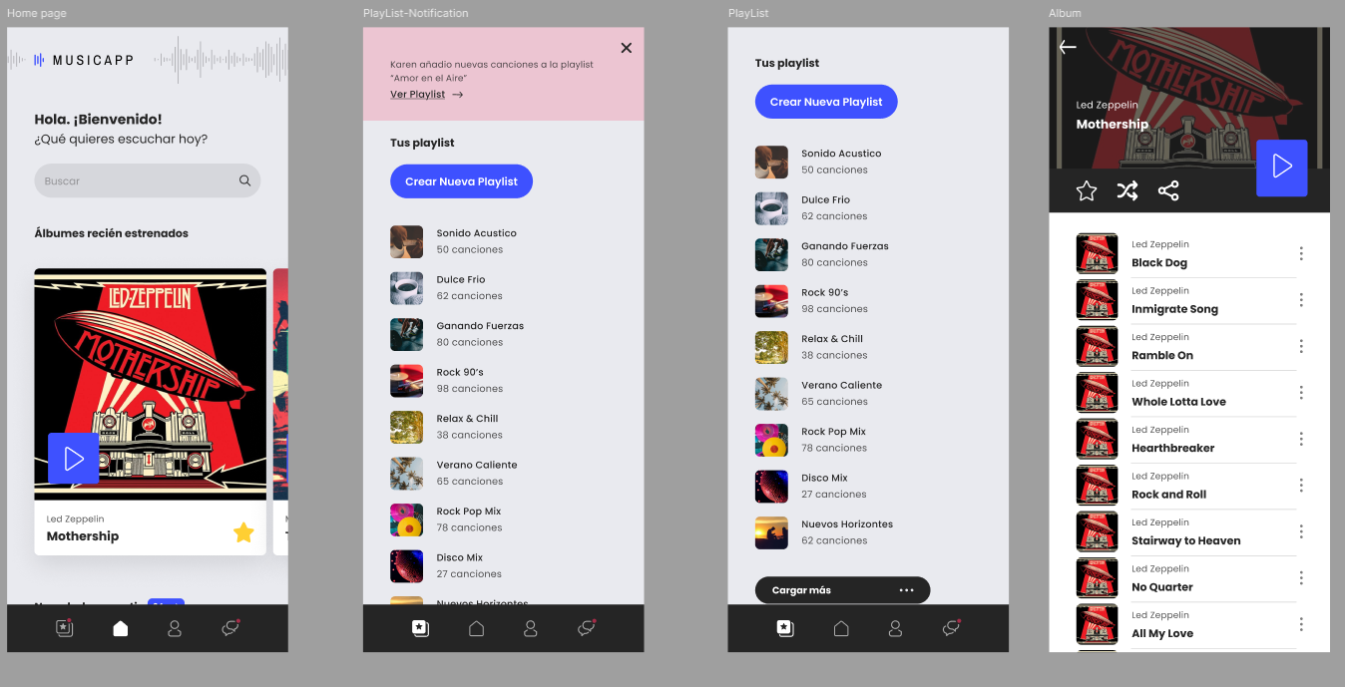
Task: Open the options menu for Hearthbreaker
Action: tap(1301, 439)
